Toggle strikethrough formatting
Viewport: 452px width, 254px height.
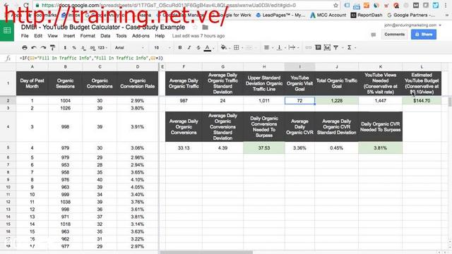[198, 47]
